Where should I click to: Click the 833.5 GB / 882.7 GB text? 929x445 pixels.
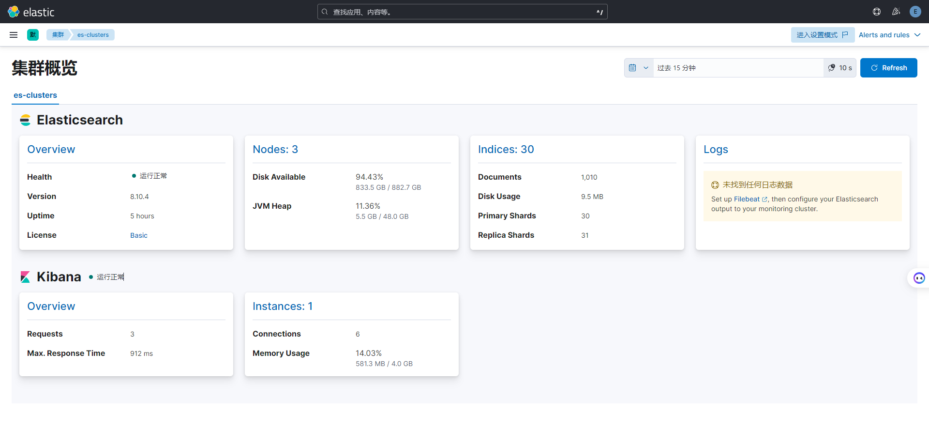click(389, 187)
